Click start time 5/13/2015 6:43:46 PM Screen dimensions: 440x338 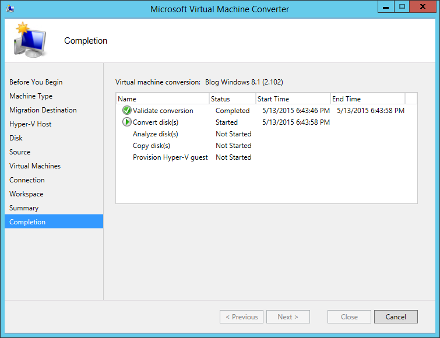(296, 111)
